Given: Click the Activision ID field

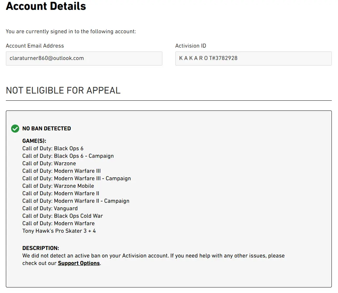Looking at the screenshot, I should coord(253,58).
